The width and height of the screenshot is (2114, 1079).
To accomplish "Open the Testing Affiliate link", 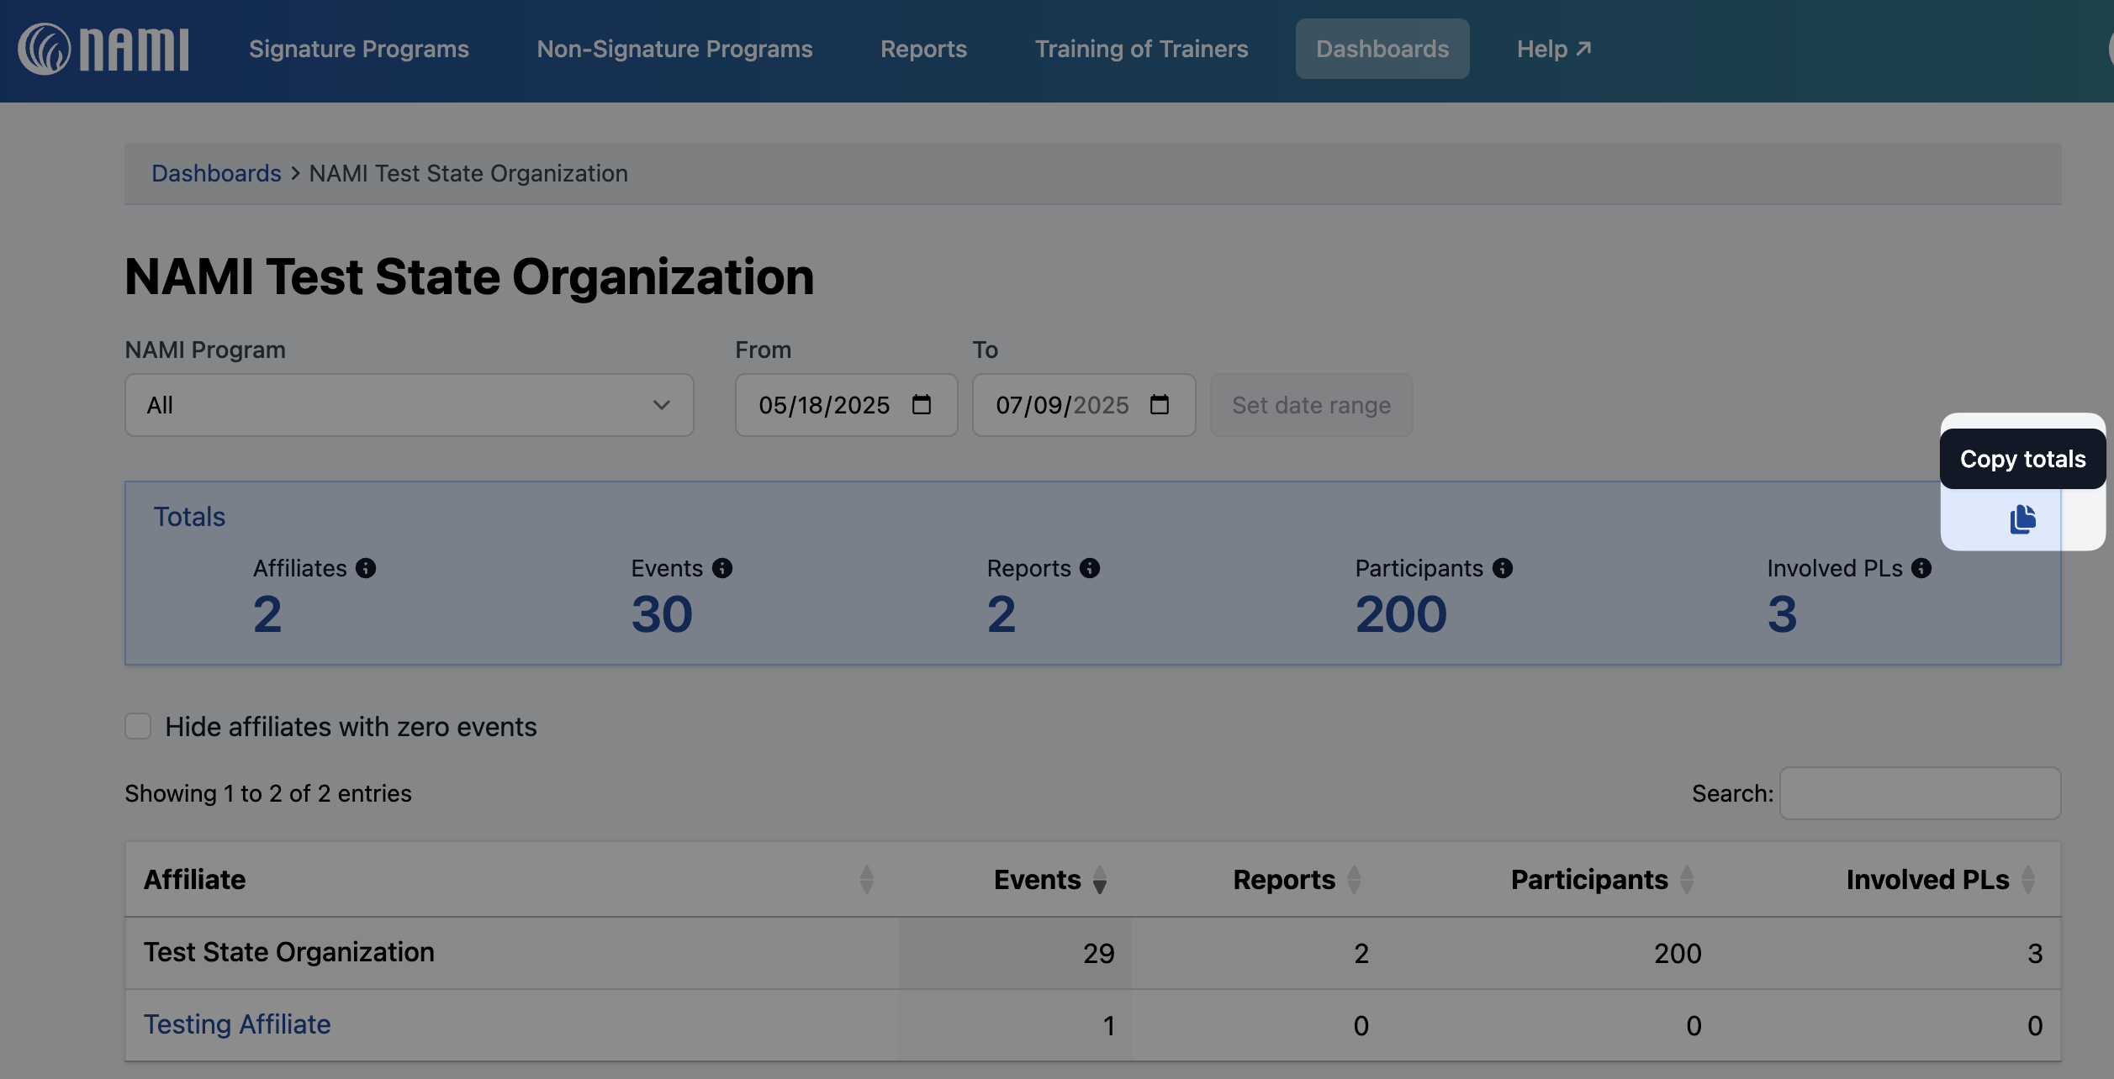I will tap(237, 1024).
